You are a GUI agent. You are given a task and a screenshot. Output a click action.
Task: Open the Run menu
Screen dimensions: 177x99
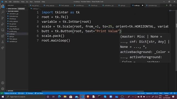click(31, 2)
